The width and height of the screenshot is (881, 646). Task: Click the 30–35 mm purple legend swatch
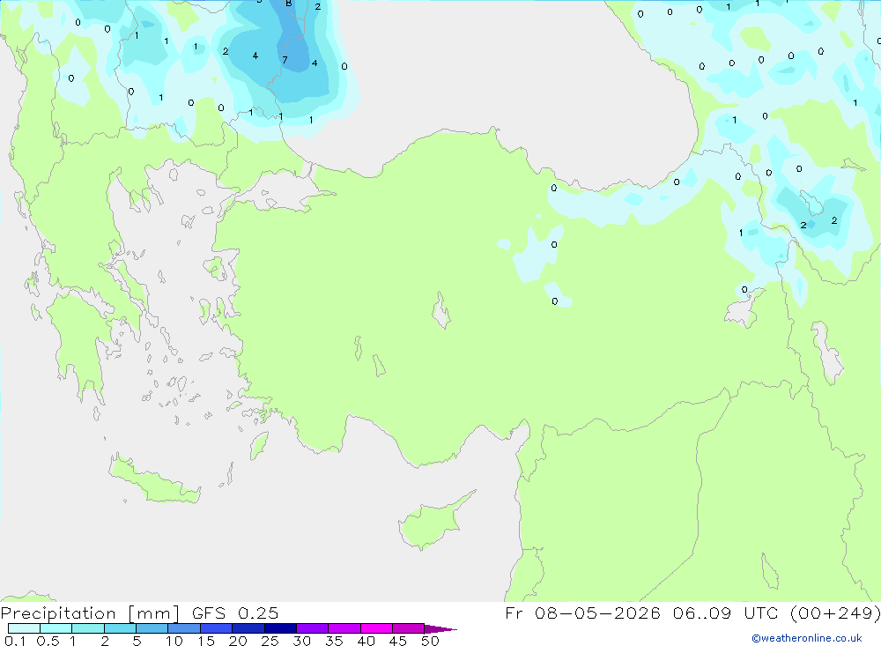click(313, 628)
